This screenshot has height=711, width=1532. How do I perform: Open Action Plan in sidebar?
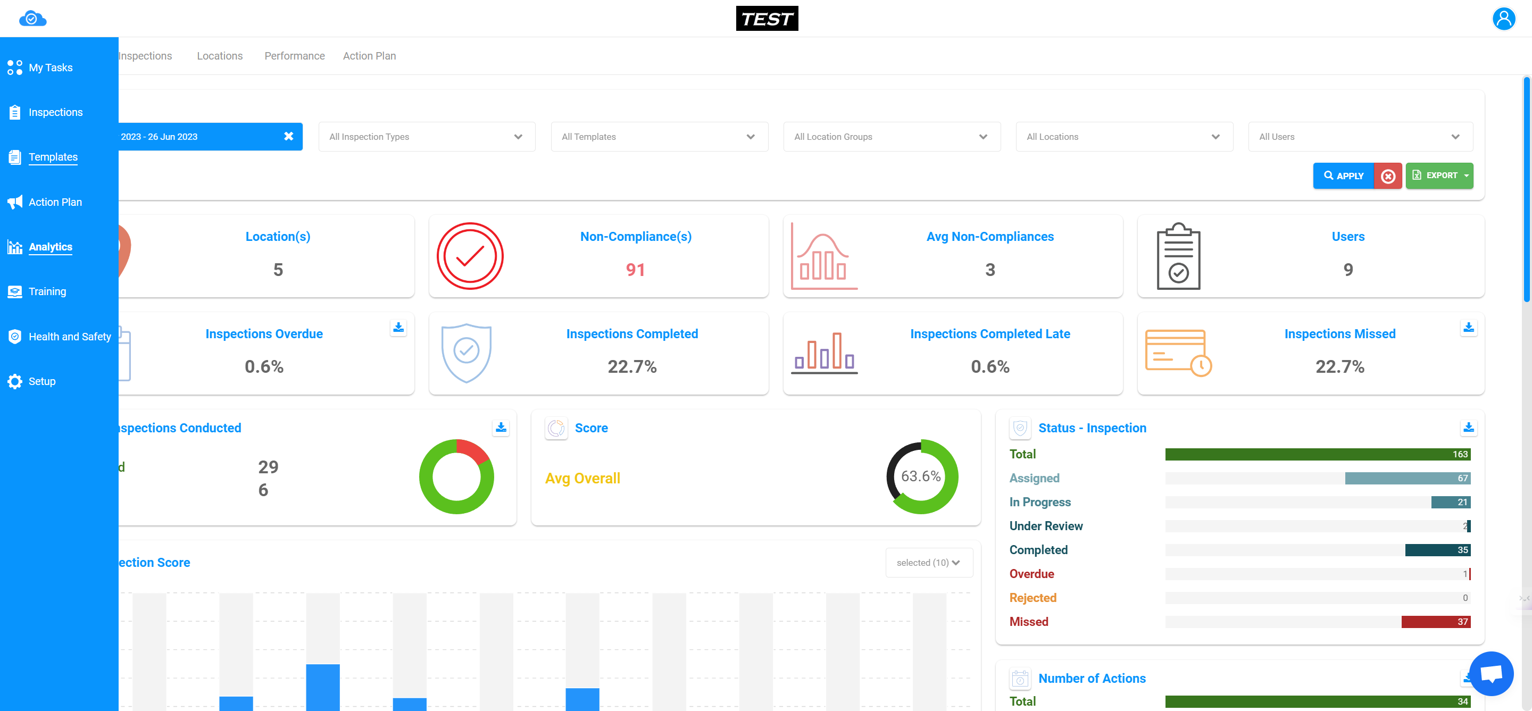[55, 202]
